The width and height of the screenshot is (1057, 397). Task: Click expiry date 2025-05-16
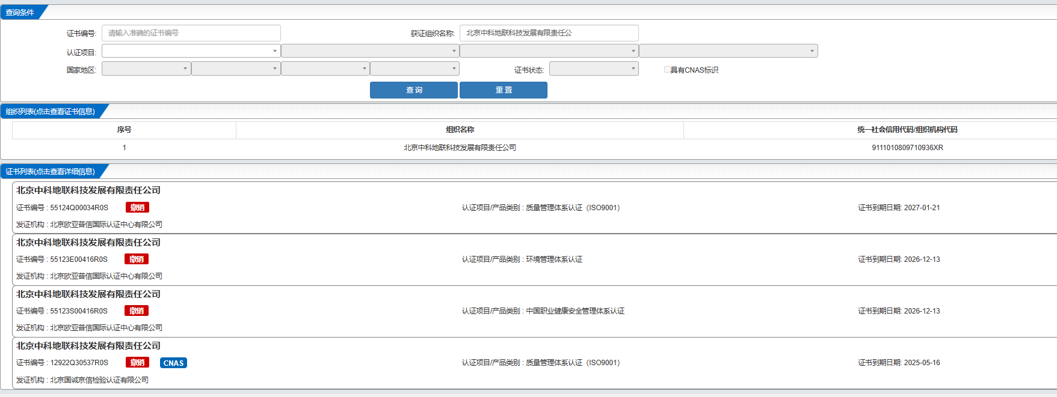[x=922, y=363]
